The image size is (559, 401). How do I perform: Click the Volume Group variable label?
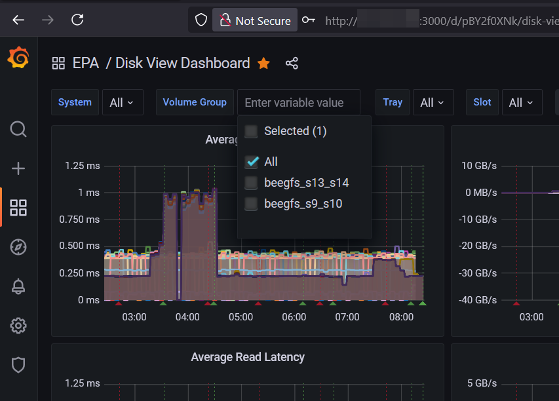pos(195,102)
